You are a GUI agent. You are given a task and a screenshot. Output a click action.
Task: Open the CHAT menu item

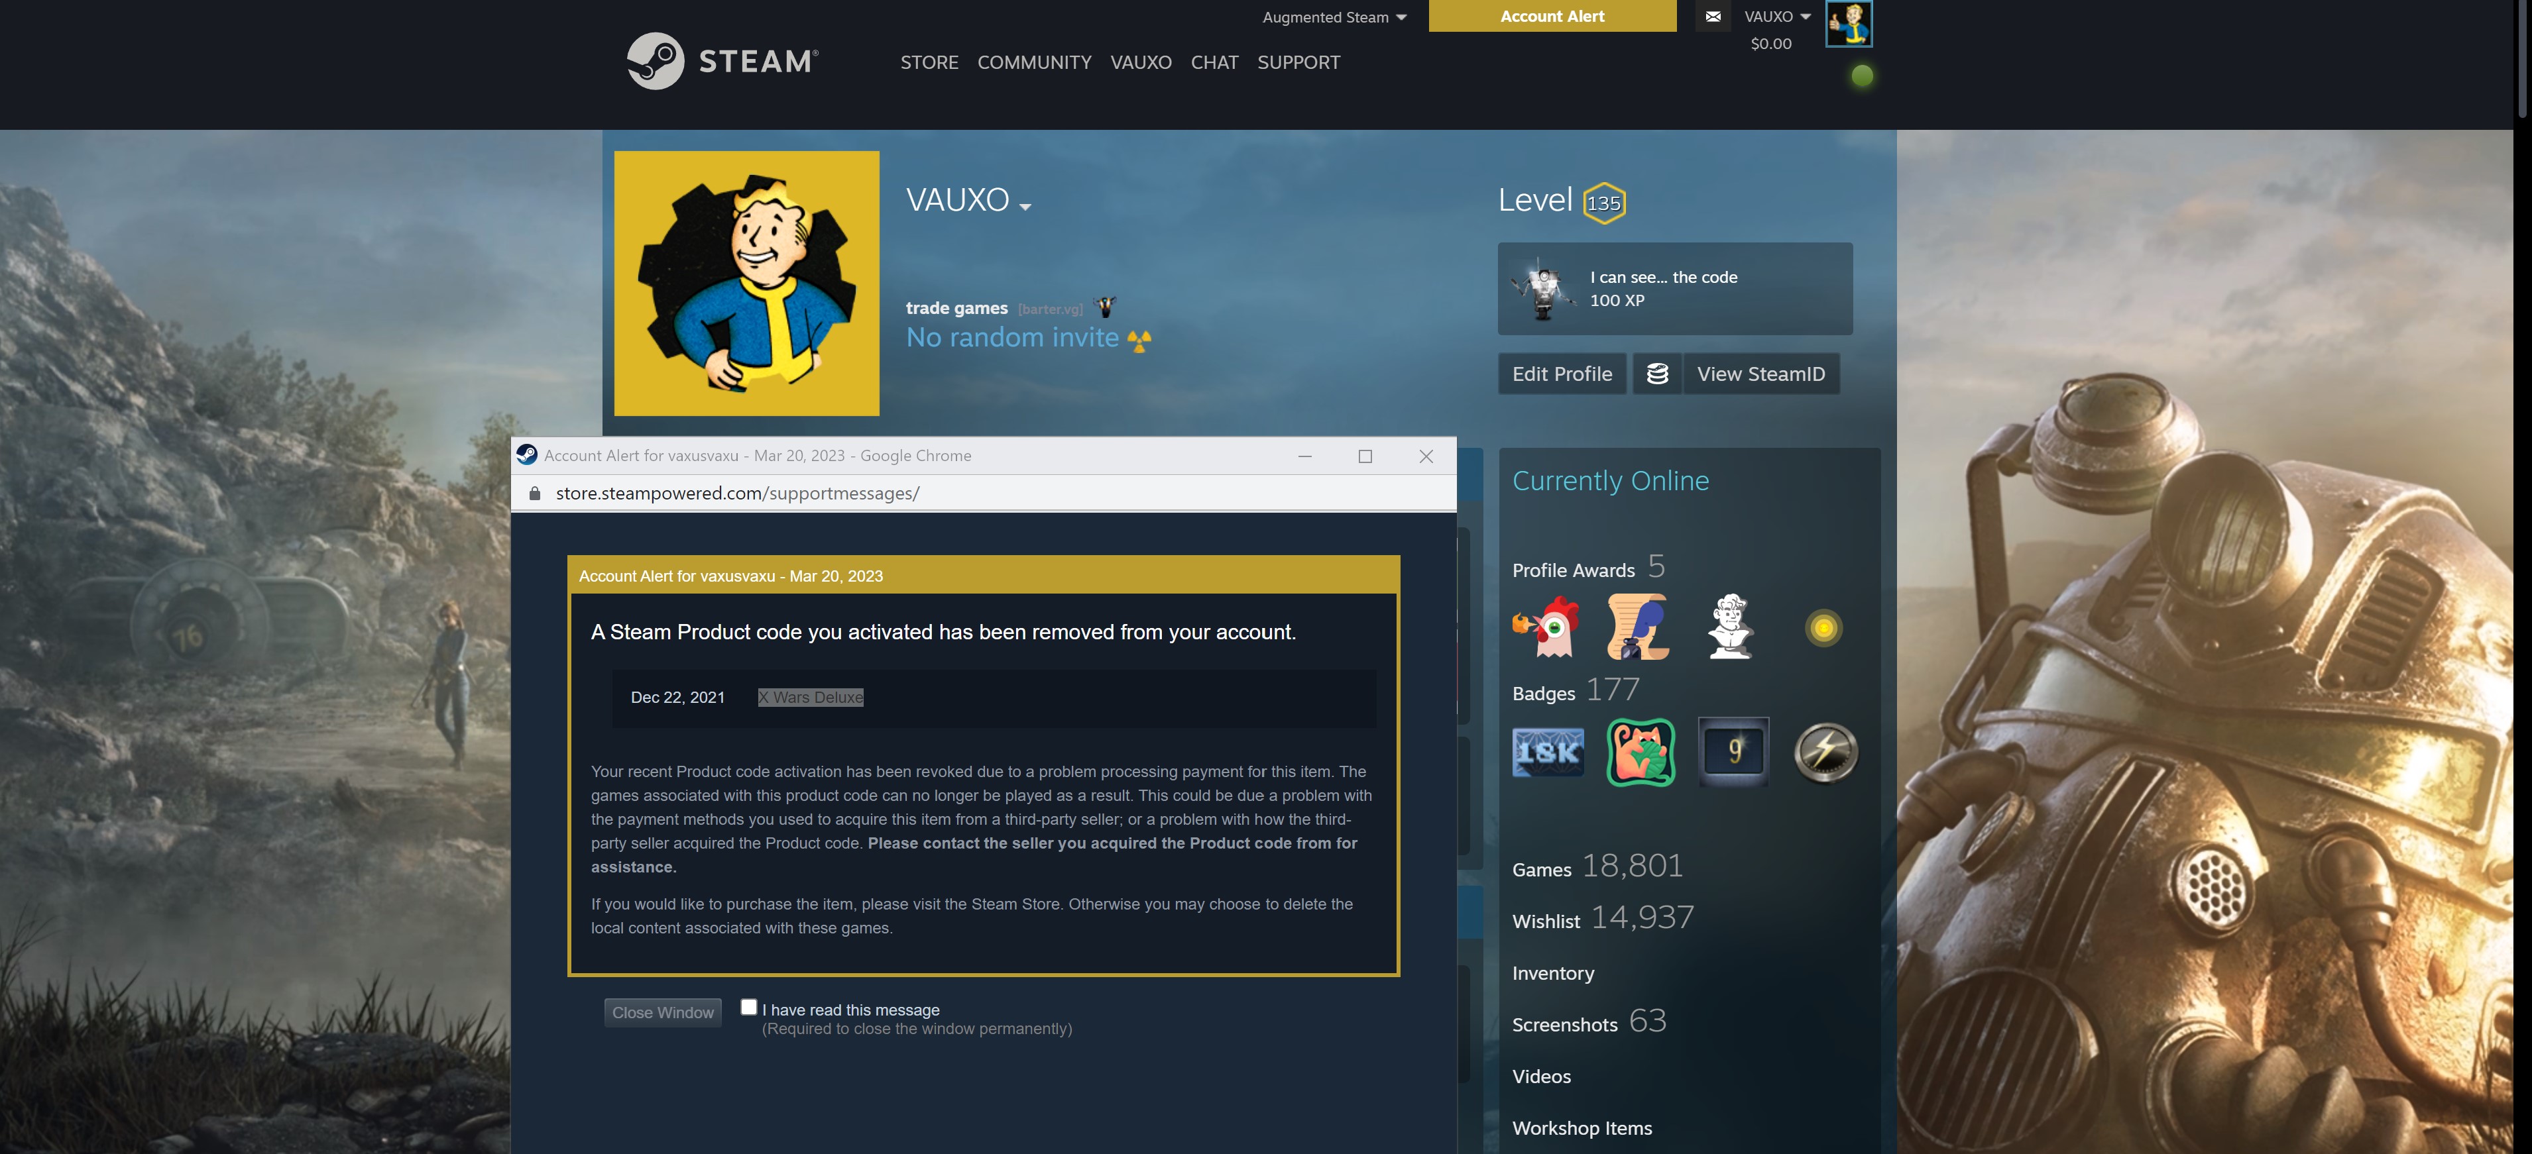point(1214,62)
